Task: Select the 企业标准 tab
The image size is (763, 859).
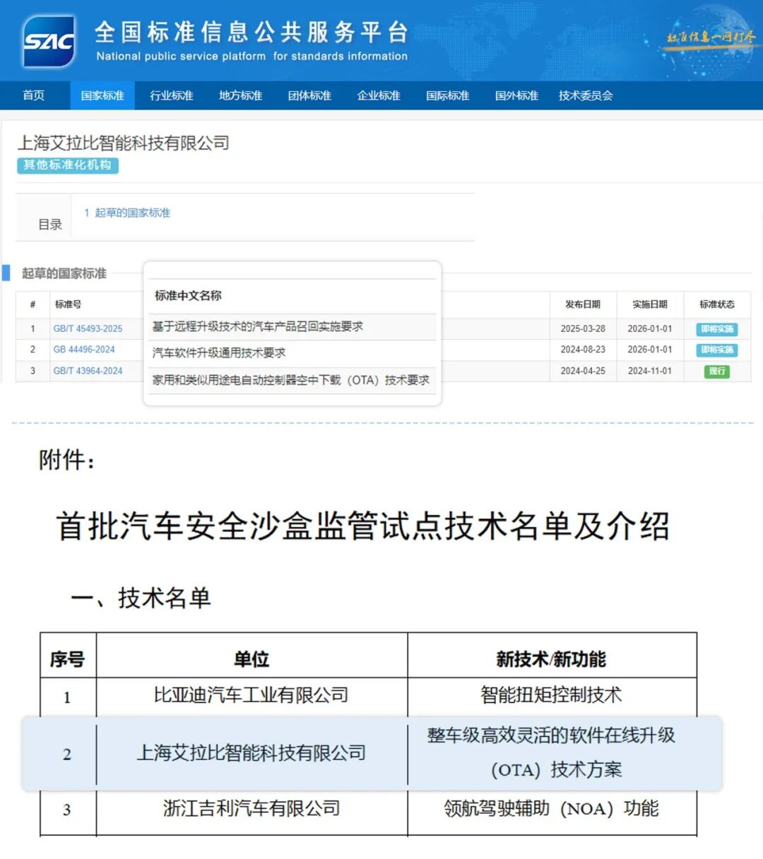Action: point(379,95)
